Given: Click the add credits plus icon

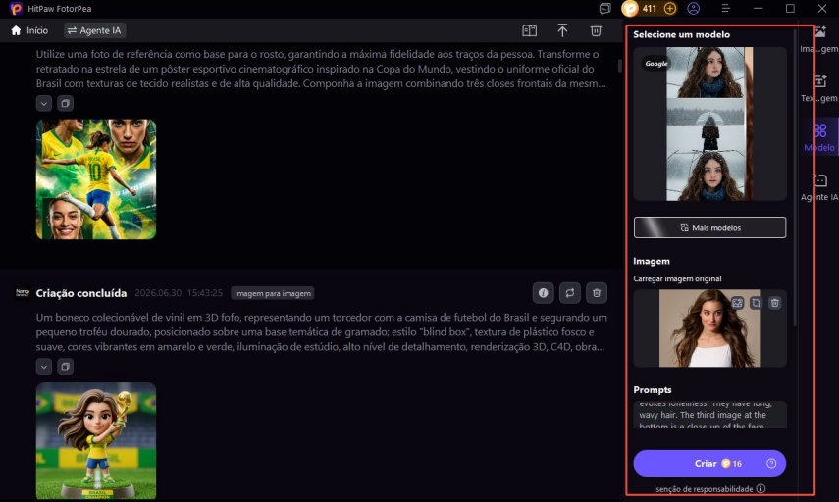Looking at the screenshot, I should pyautogui.click(x=670, y=9).
